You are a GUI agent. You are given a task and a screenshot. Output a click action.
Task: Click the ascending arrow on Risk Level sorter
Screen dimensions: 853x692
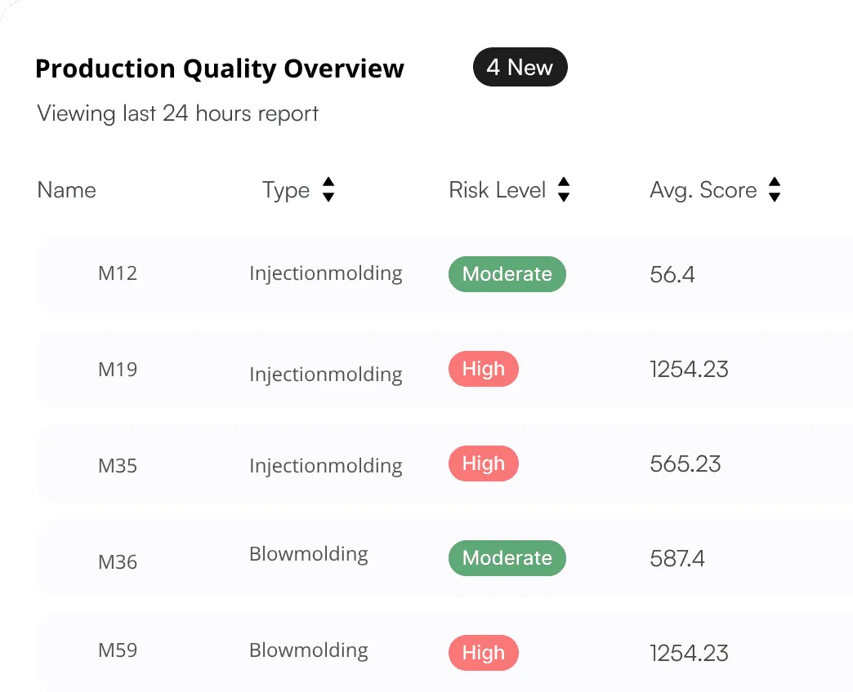pyautogui.click(x=564, y=183)
